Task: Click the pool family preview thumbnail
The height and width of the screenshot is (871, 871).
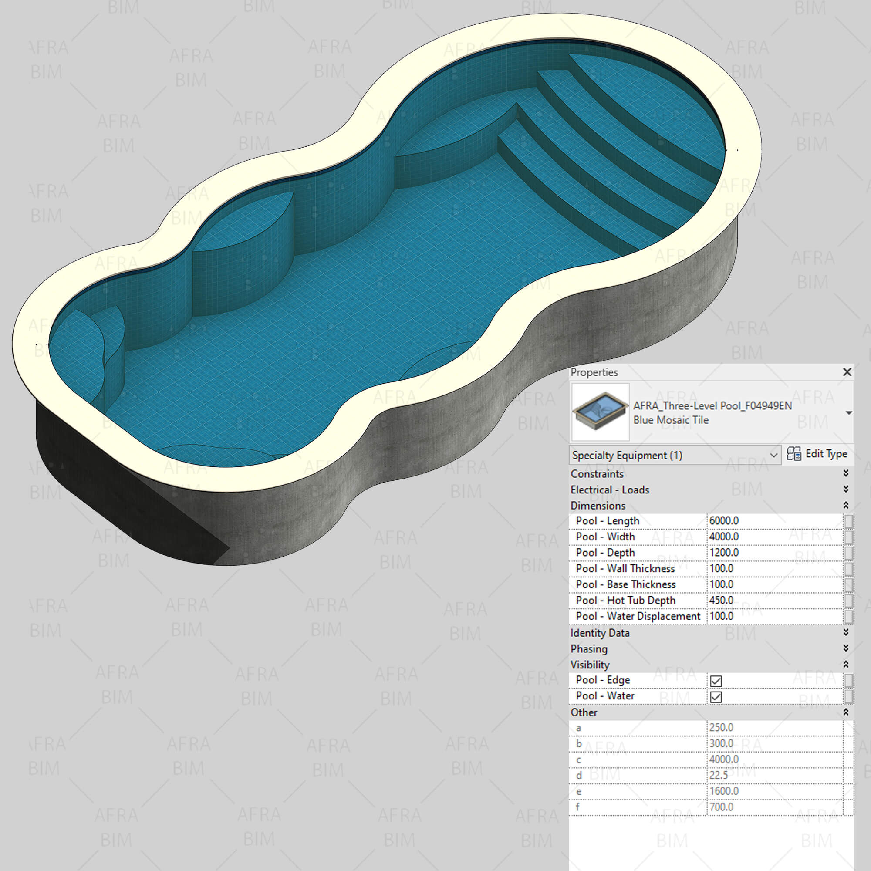Action: click(x=600, y=412)
